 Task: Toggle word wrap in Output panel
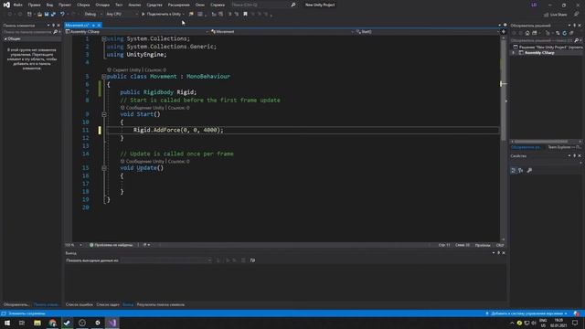pos(252,260)
